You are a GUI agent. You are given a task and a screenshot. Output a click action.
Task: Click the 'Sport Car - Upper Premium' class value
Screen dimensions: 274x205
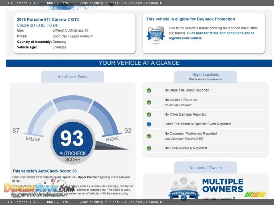(73, 36)
